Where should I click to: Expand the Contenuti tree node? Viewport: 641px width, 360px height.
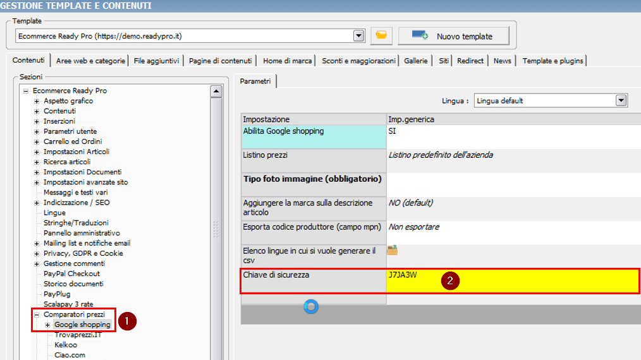pos(37,111)
